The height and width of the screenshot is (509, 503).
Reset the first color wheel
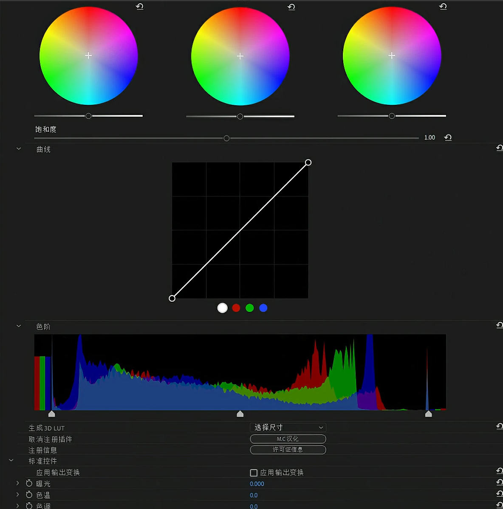pos(140,6)
